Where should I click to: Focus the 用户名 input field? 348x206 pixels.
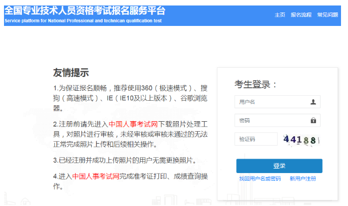[272, 102]
